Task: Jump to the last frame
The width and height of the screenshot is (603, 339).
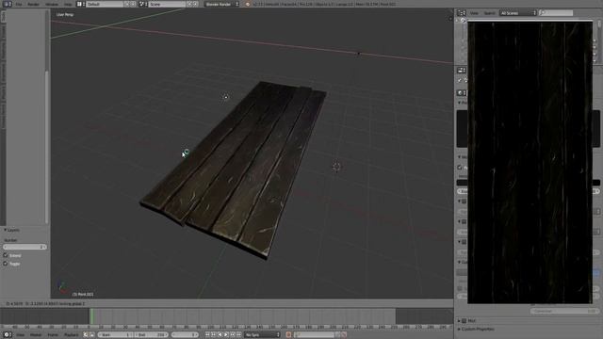Action: pyautogui.click(x=238, y=335)
